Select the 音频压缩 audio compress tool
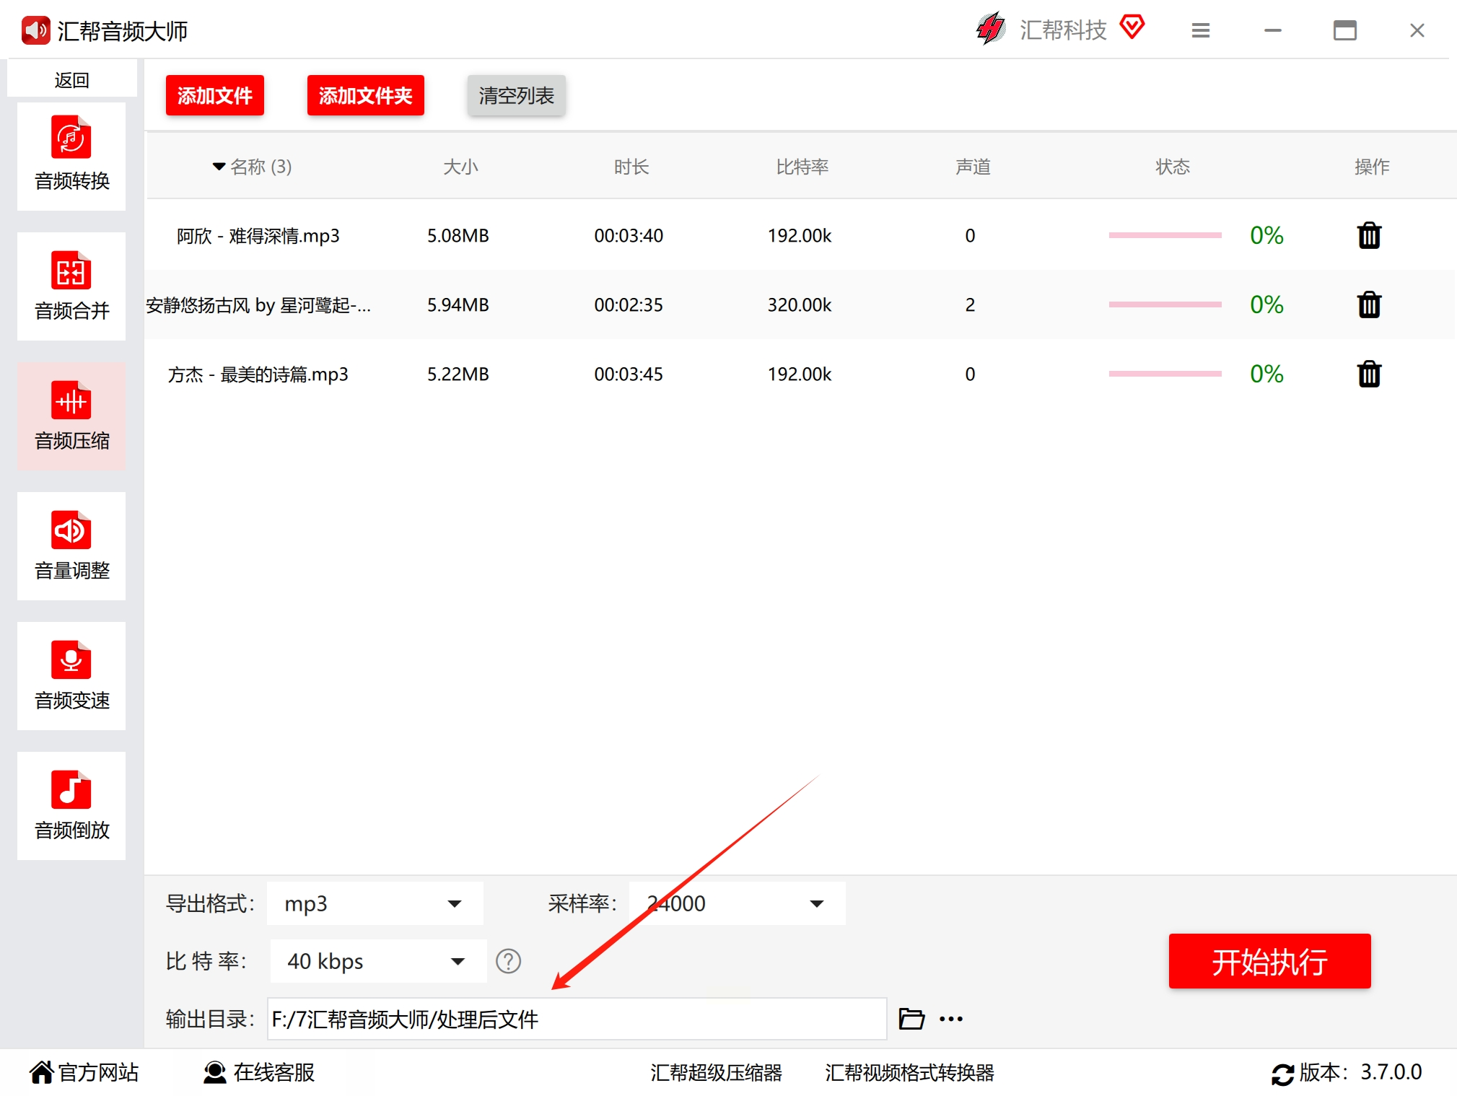 (x=71, y=416)
